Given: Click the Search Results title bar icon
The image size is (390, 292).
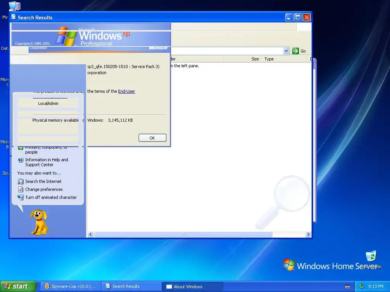Looking at the screenshot, I should tap(13, 17).
